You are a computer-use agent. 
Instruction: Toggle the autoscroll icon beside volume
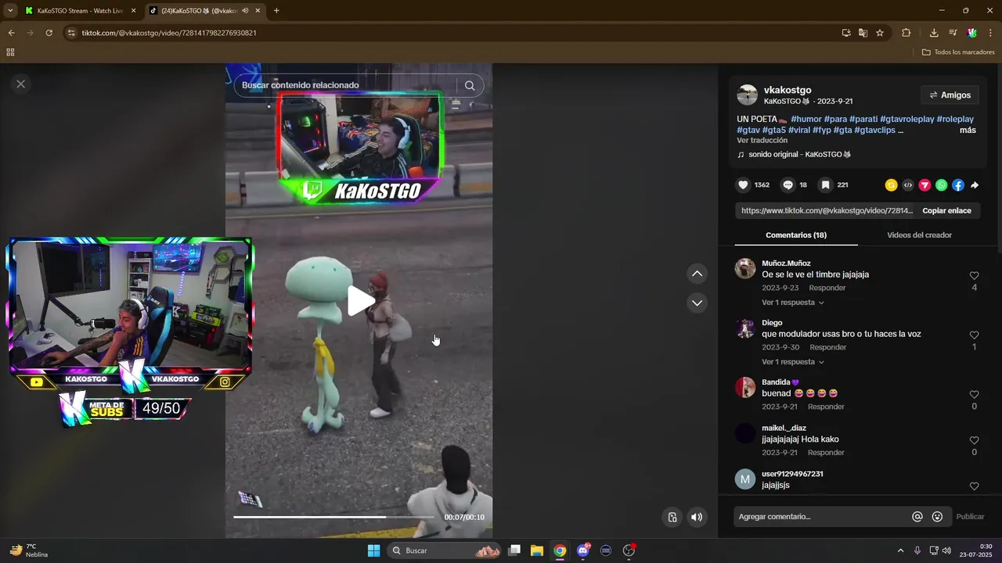(x=672, y=517)
